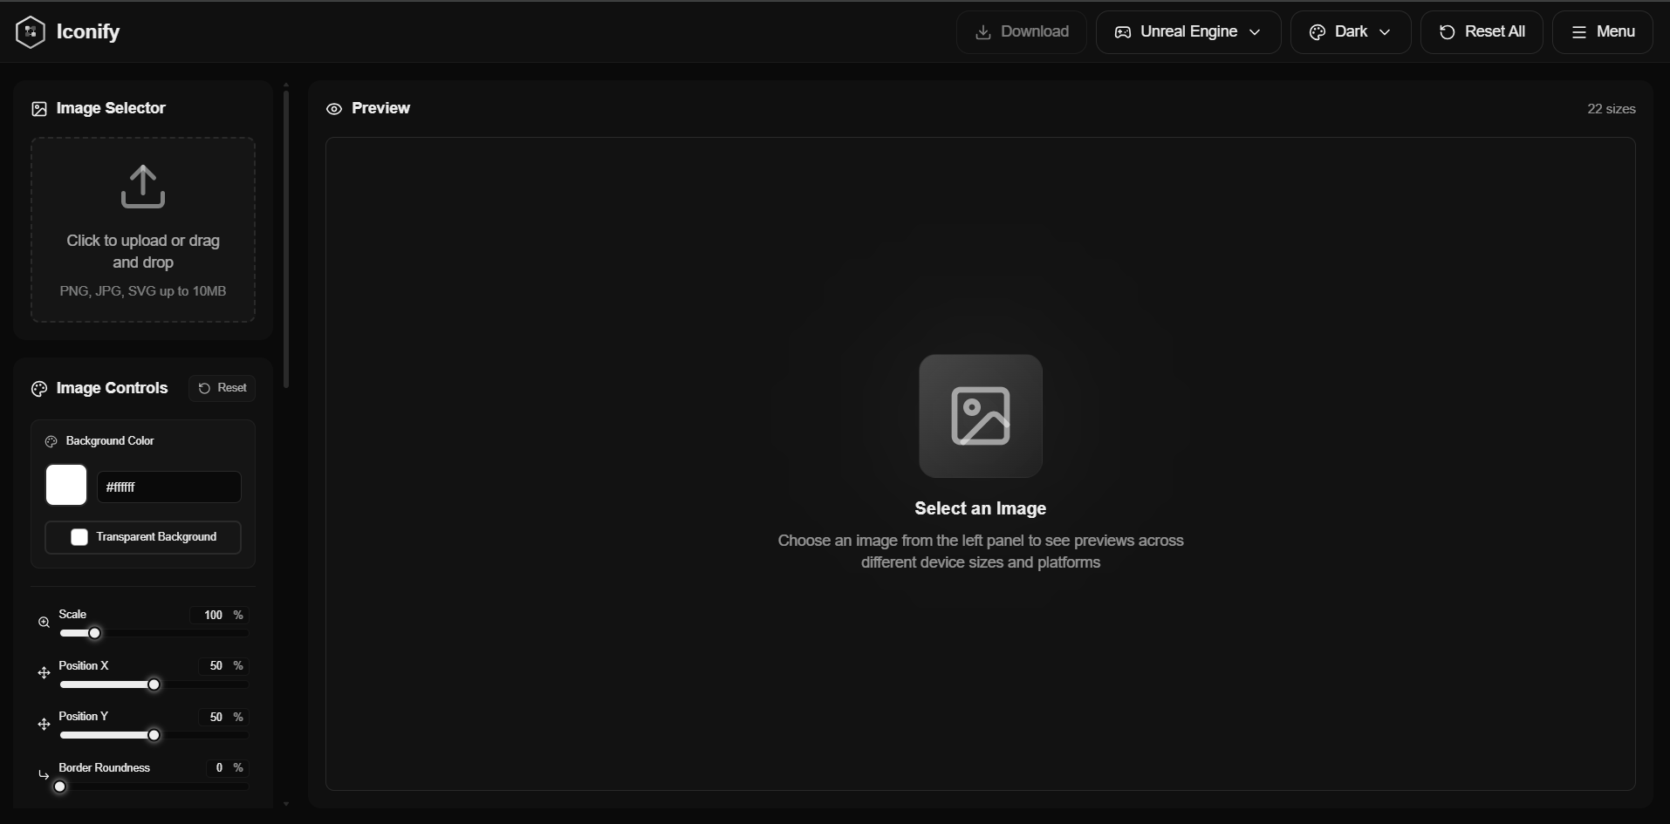Click the Scale magnifier icon
The width and height of the screenshot is (1670, 824).
44,622
